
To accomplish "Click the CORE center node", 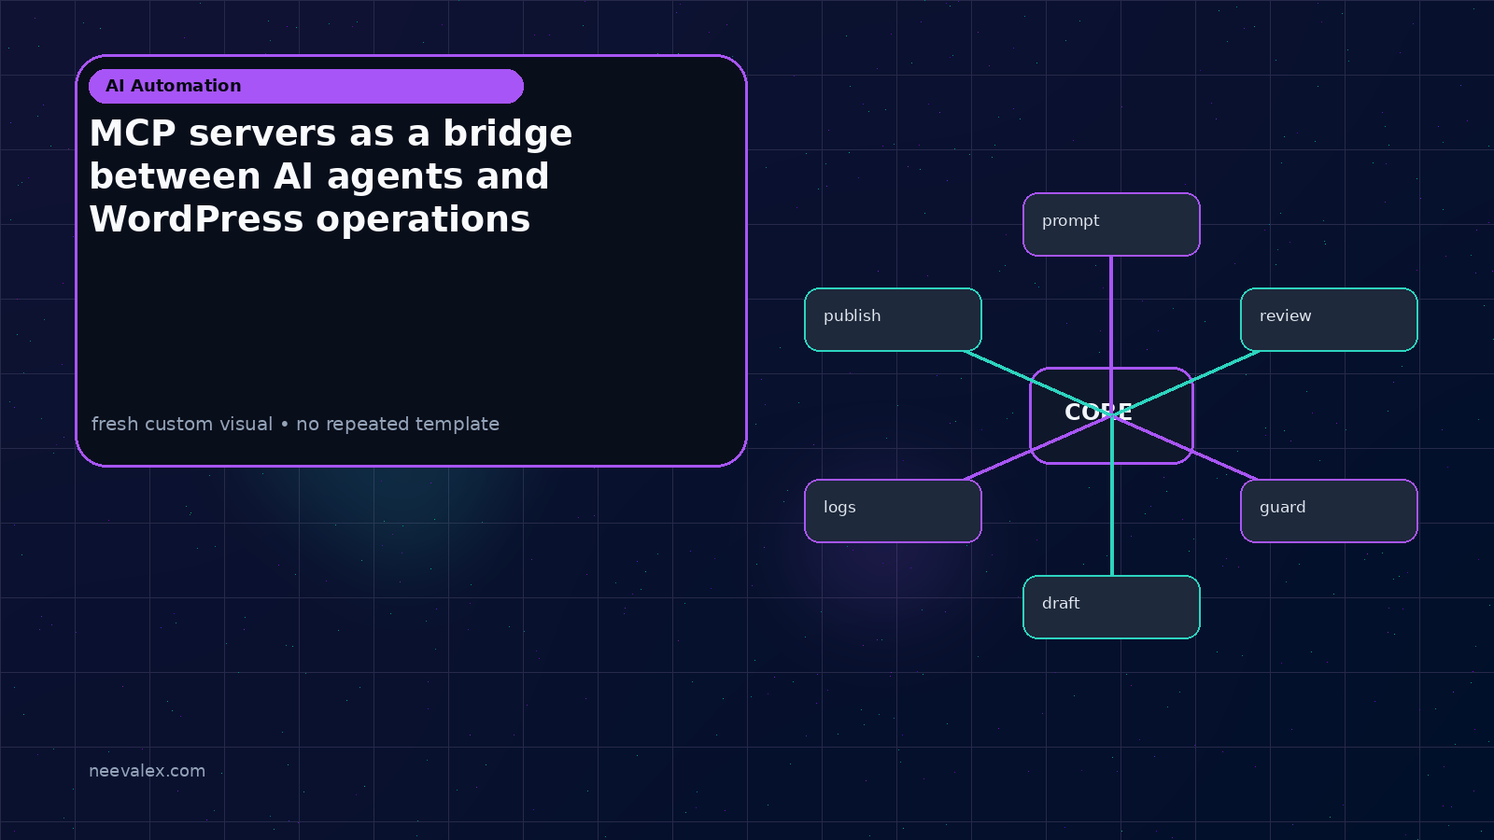I will click(1111, 415).
